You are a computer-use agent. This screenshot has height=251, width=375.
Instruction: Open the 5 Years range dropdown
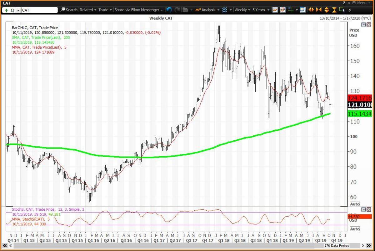(260, 10)
